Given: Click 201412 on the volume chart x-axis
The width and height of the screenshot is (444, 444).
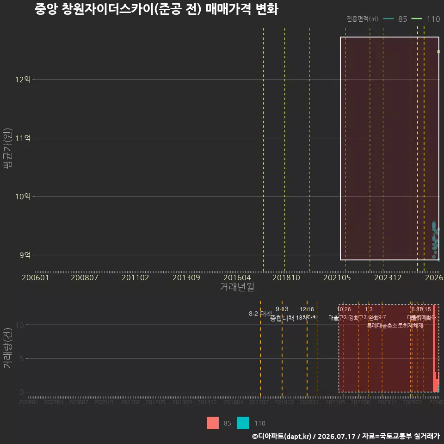Looking at the screenshot, I should tap(207, 402).
